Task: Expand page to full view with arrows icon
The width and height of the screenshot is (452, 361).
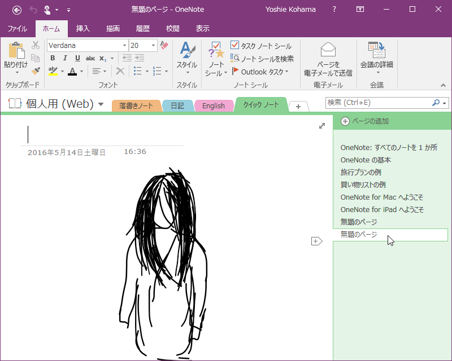Action: click(x=322, y=126)
